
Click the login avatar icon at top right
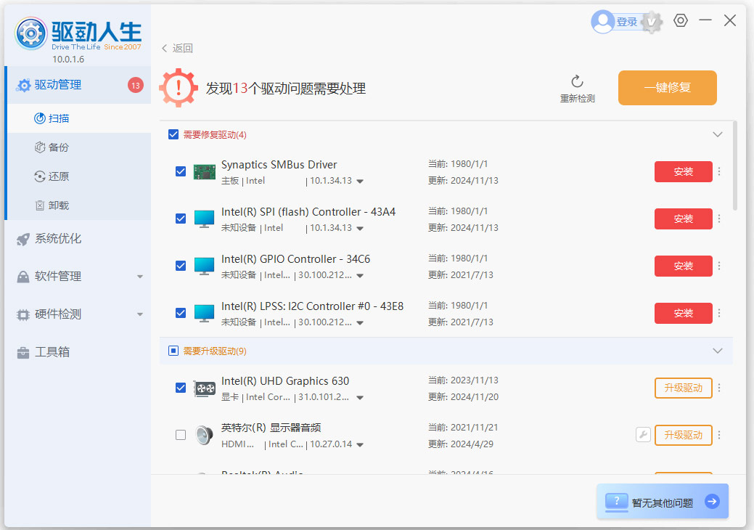[602, 21]
